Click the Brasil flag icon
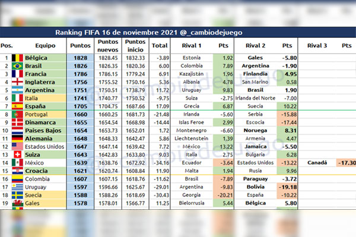Image resolution: width=356 pixels, height=237 pixels. [17, 66]
